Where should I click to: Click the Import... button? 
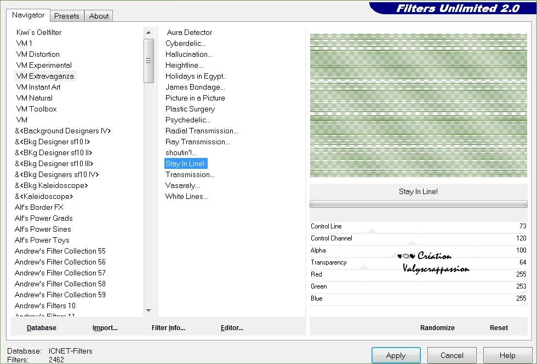coord(105,328)
